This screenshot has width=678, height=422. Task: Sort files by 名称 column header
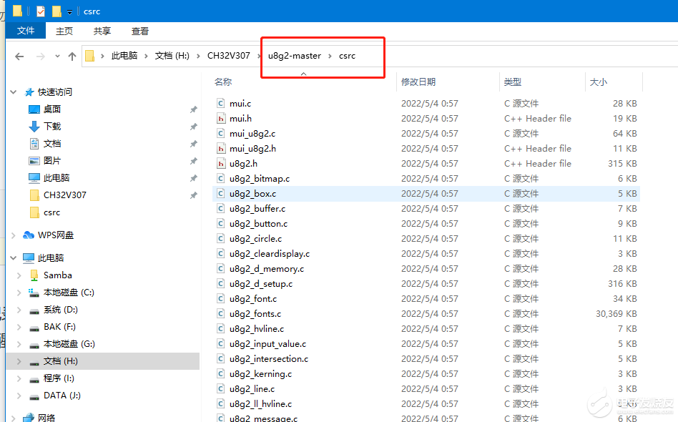pyautogui.click(x=223, y=82)
